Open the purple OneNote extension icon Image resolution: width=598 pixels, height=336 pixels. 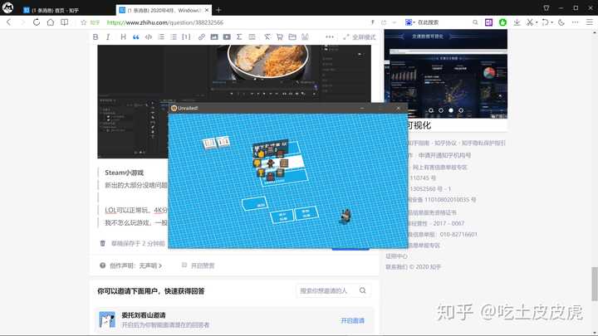pyautogui.click(x=488, y=22)
